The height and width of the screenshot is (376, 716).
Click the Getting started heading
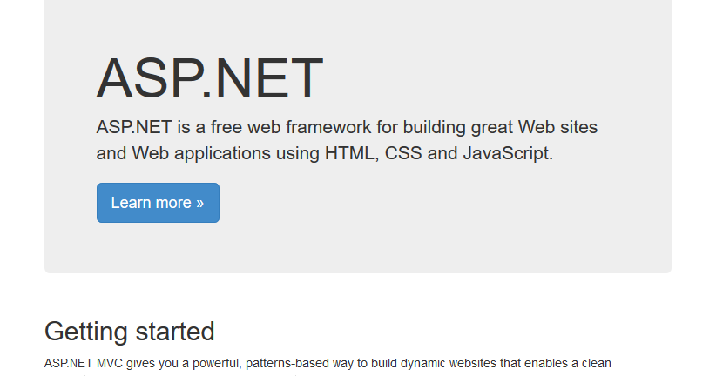click(129, 332)
